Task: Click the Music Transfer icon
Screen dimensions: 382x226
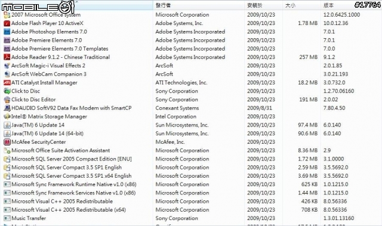Action: point(7,218)
